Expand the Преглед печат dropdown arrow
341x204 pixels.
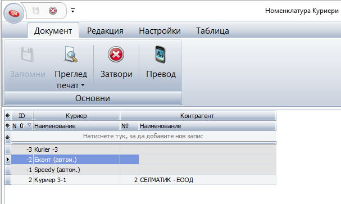click(83, 85)
